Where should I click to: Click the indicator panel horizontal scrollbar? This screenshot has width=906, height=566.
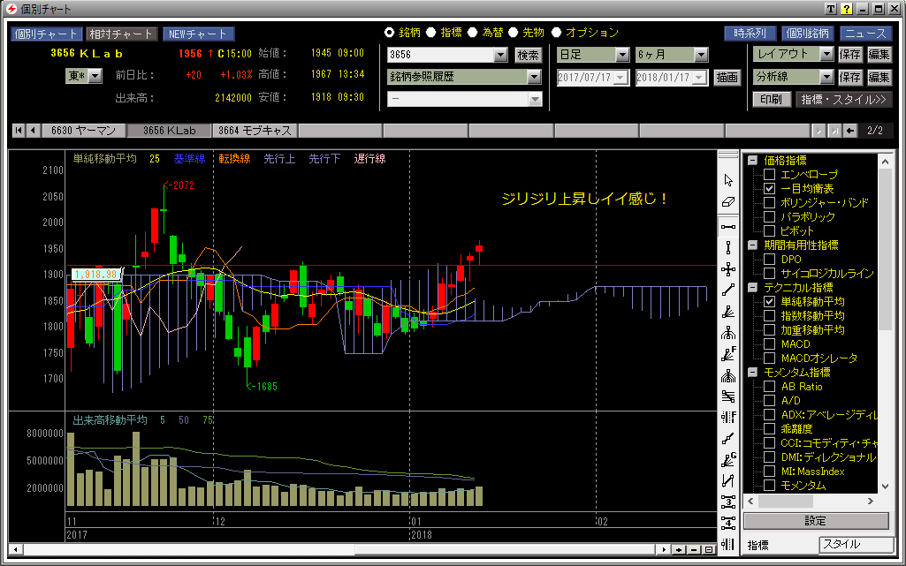[810, 502]
